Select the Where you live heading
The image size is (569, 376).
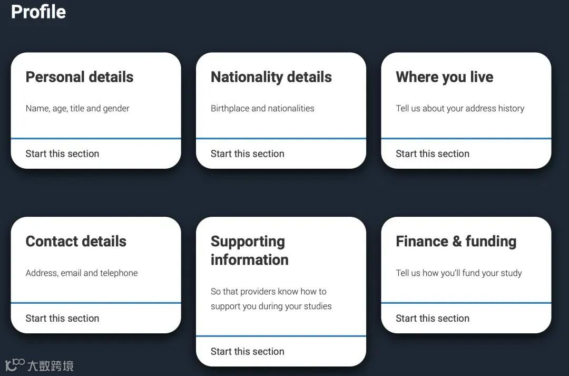tap(444, 77)
